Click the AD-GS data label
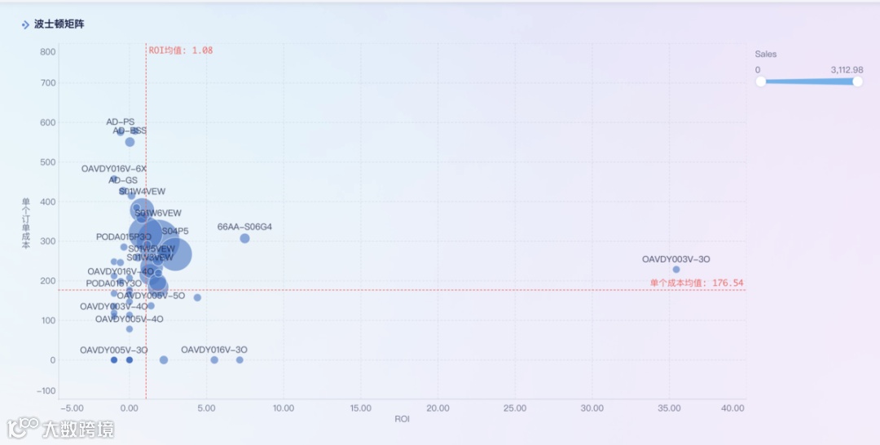 [123, 180]
